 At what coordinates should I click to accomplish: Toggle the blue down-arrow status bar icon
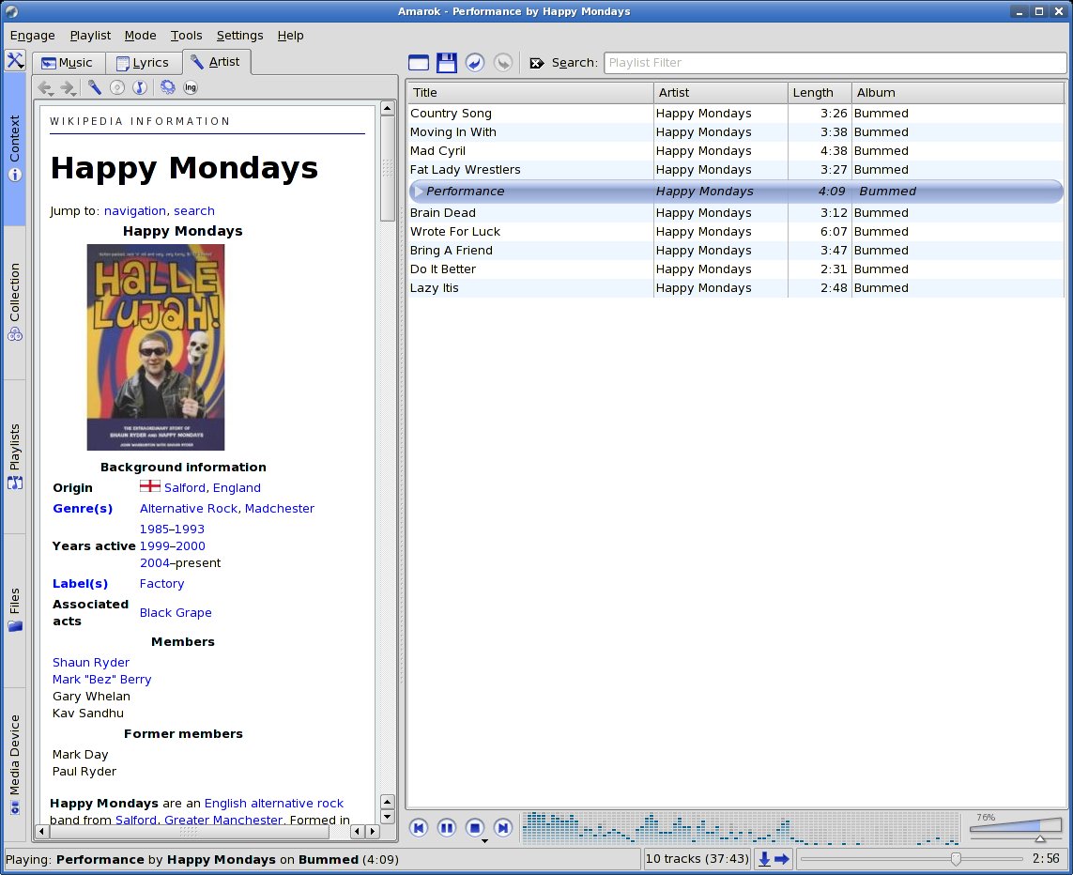click(x=764, y=859)
